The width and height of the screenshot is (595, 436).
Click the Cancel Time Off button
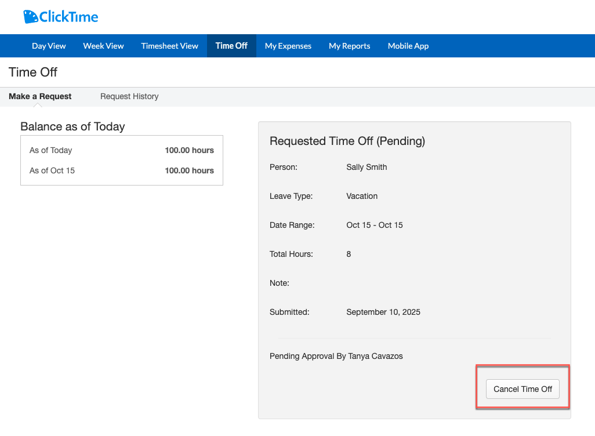pyautogui.click(x=523, y=389)
